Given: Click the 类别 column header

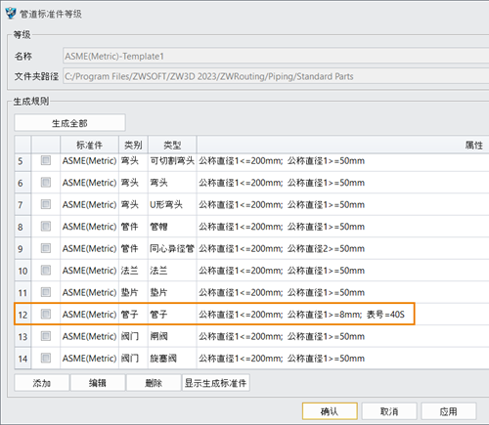Looking at the screenshot, I should (133, 145).
